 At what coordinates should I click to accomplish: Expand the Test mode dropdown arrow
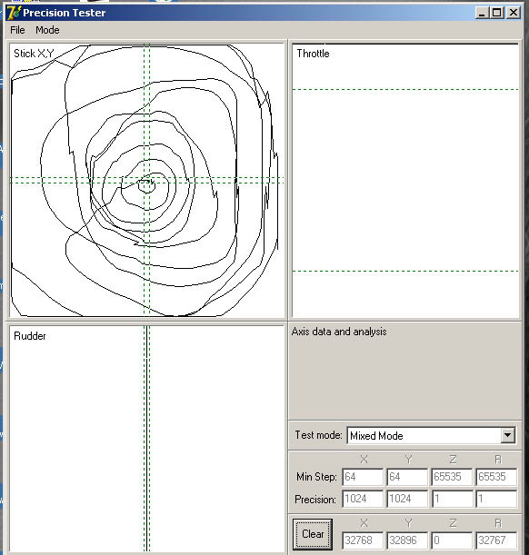[x=508, y=435]
